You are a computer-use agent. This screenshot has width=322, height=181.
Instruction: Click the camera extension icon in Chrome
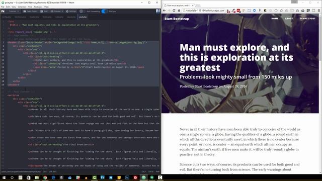pyautogui.click(x=297, y=11)
